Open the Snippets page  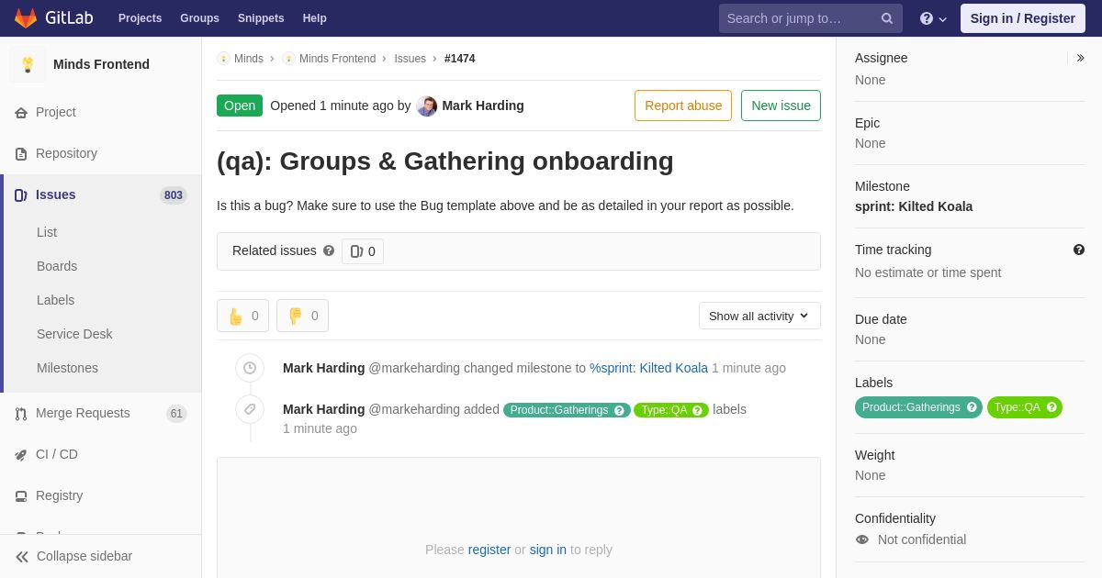(261, 18)
